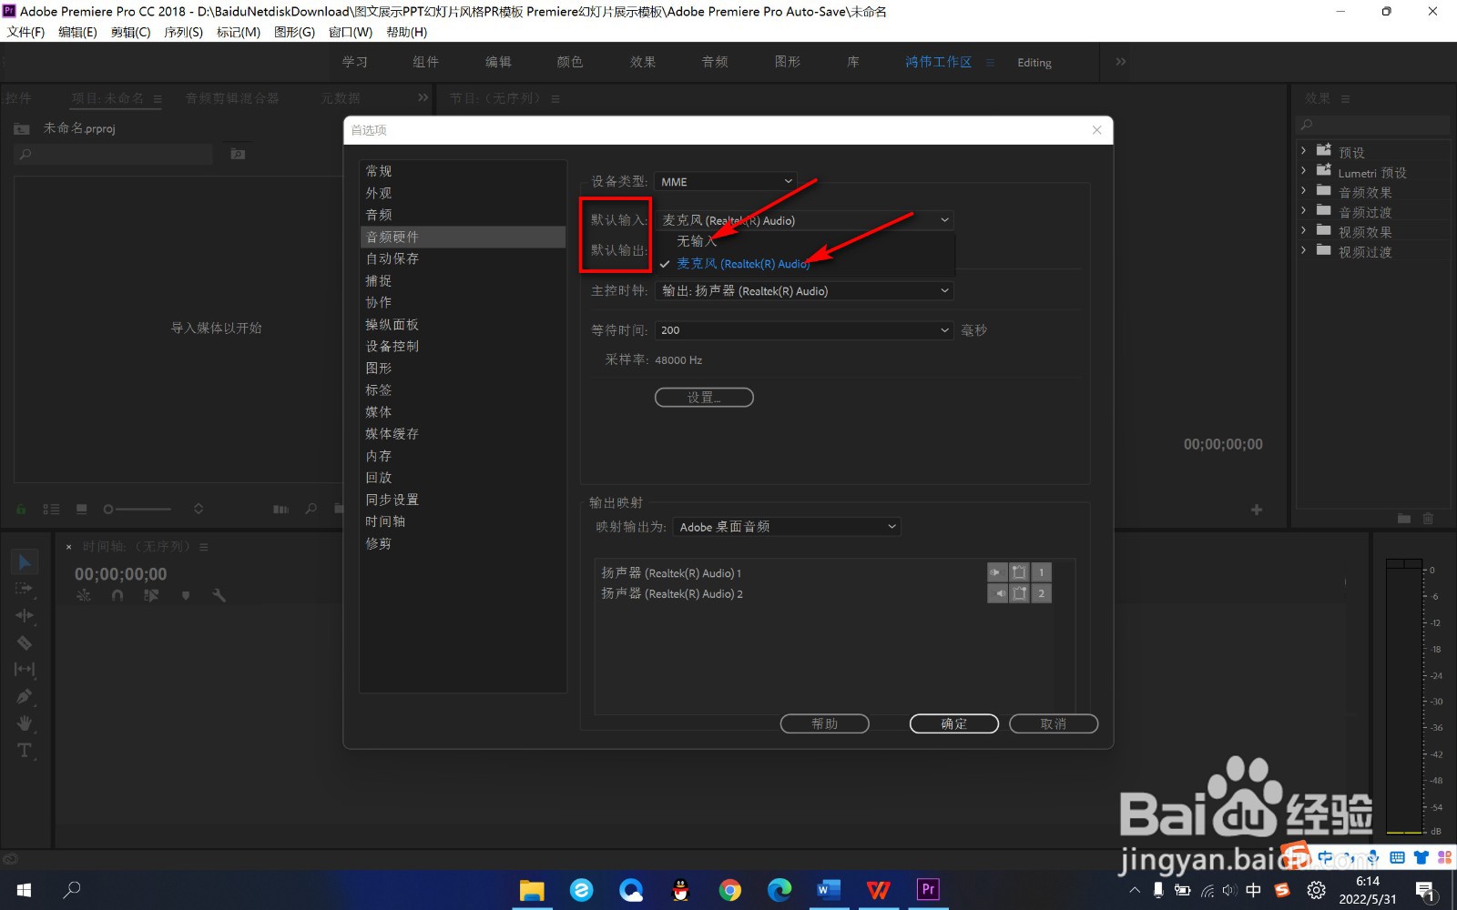Open the 窗口(W) menu
Viewport: 1457px width, 910px height.
click(351, 32)
